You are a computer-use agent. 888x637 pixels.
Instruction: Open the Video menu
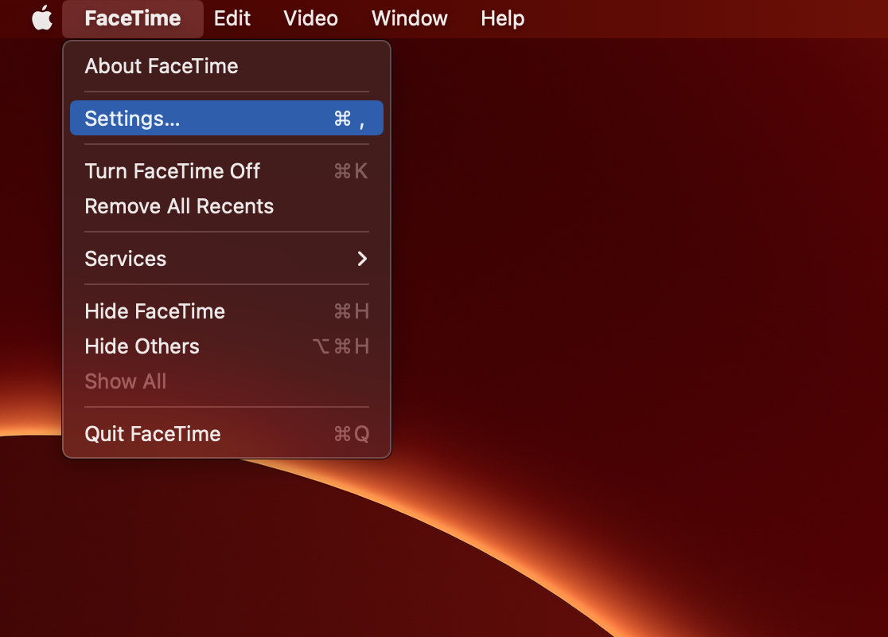(x=310, y=18)
